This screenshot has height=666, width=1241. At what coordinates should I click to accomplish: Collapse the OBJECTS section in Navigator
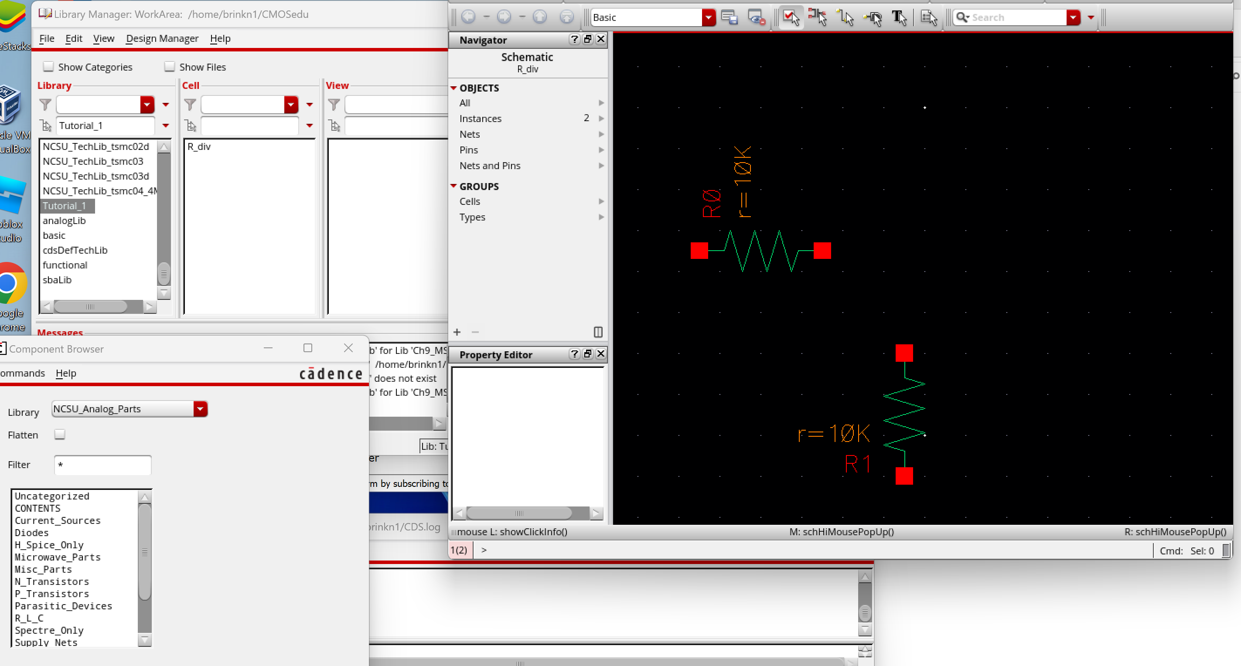[x=453, y=88]
